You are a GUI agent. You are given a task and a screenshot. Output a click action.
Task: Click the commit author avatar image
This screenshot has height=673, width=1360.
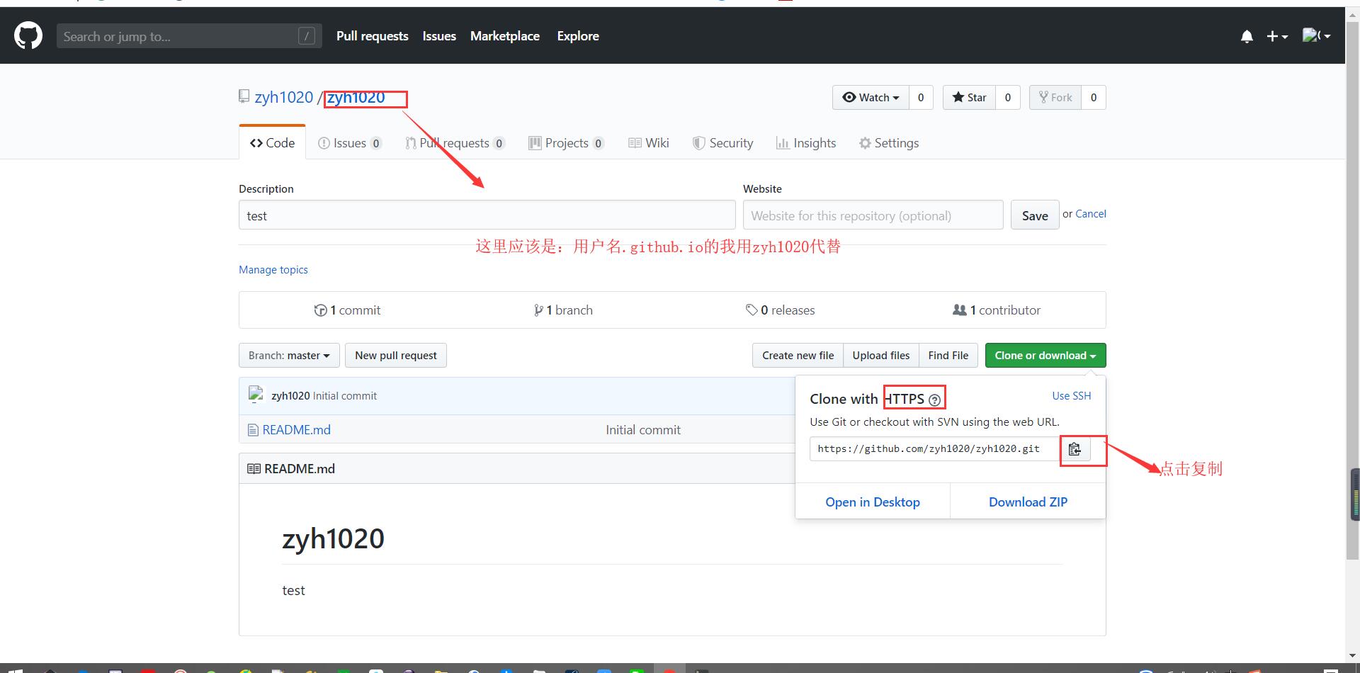[256, 395]
